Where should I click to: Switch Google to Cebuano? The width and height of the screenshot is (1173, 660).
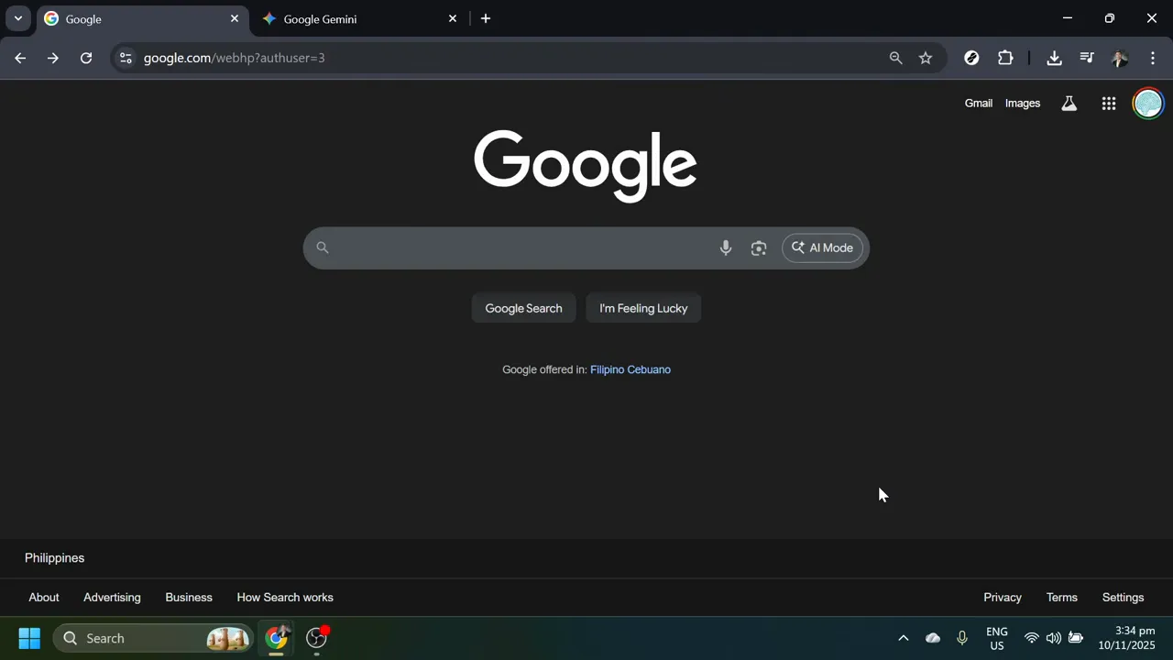click(650, 369)
